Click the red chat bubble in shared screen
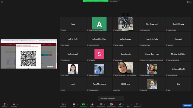 pyautogui.click(x=55, y=67)
